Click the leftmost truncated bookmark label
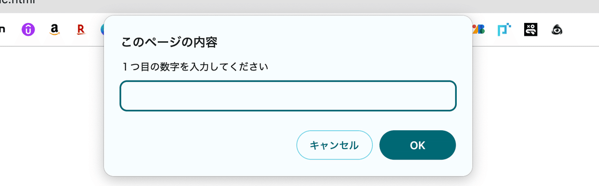 pyautogui.click(x=2, y=30)
